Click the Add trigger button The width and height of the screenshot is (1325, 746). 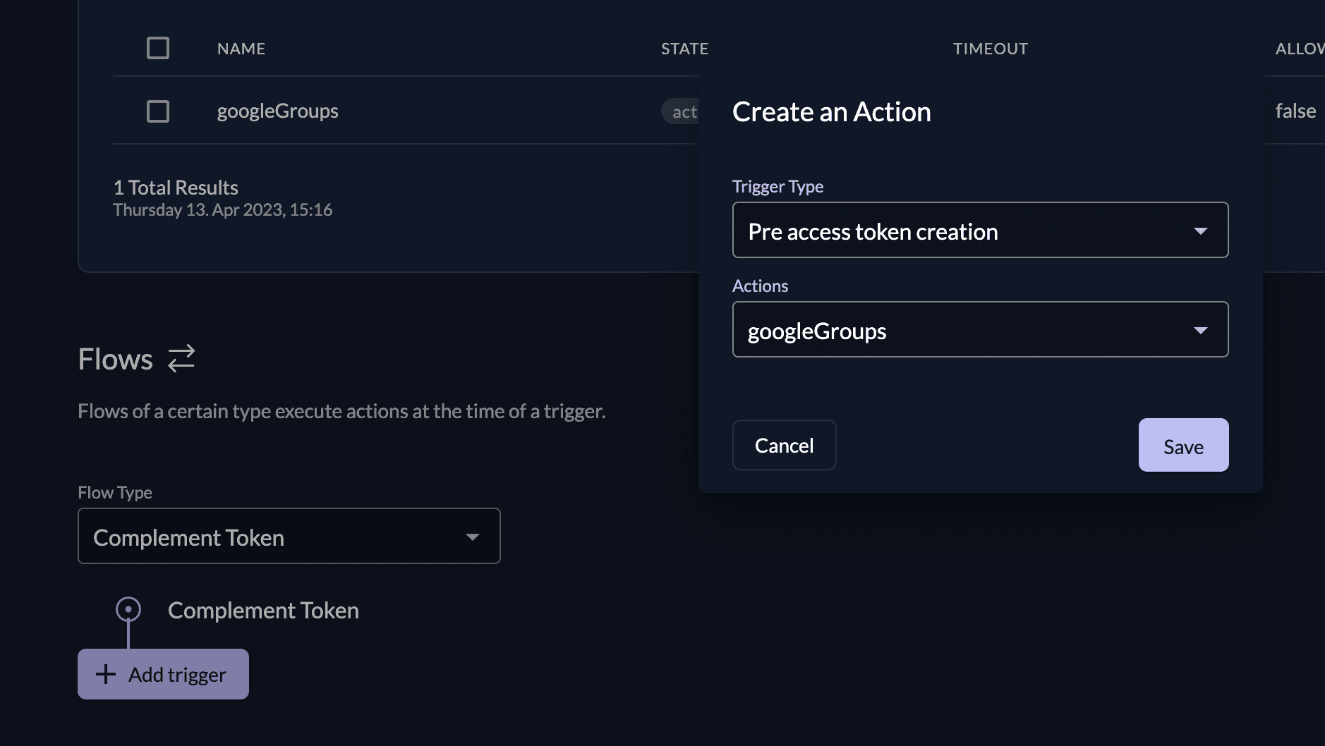point(164,674)
